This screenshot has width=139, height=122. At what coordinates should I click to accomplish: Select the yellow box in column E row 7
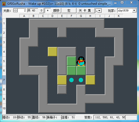62,80
